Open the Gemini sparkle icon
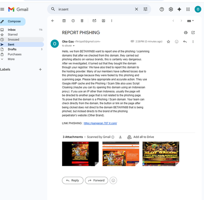204x200 pixels. 180,9
